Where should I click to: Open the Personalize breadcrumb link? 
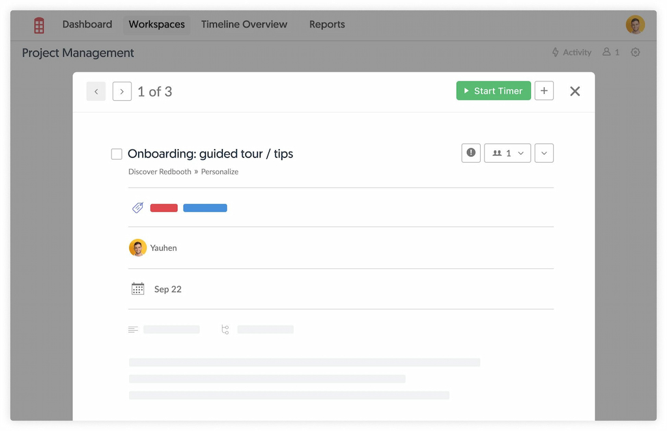tap(220, 171)
